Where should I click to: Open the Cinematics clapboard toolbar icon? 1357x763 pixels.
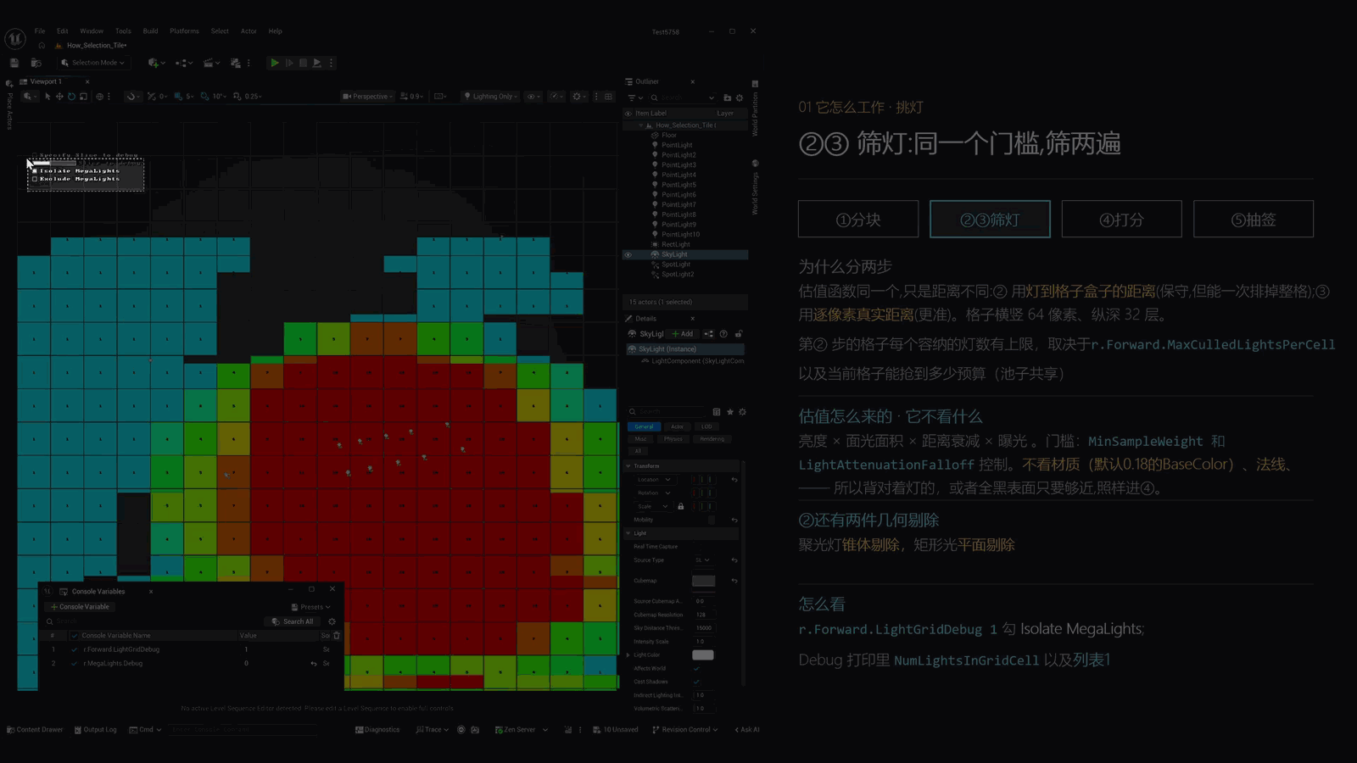tap(210, 63)
